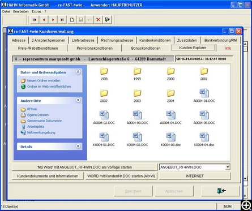Switch to Preis-/Rabattkonditionen tab
The width and height of the screenshot is (252, 211).
click(x=38, y=48)
